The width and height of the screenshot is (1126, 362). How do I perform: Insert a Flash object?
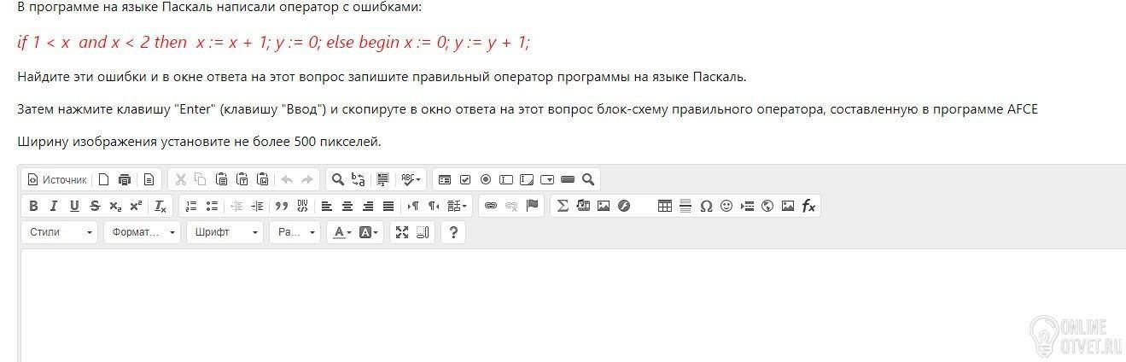point(624,206)
